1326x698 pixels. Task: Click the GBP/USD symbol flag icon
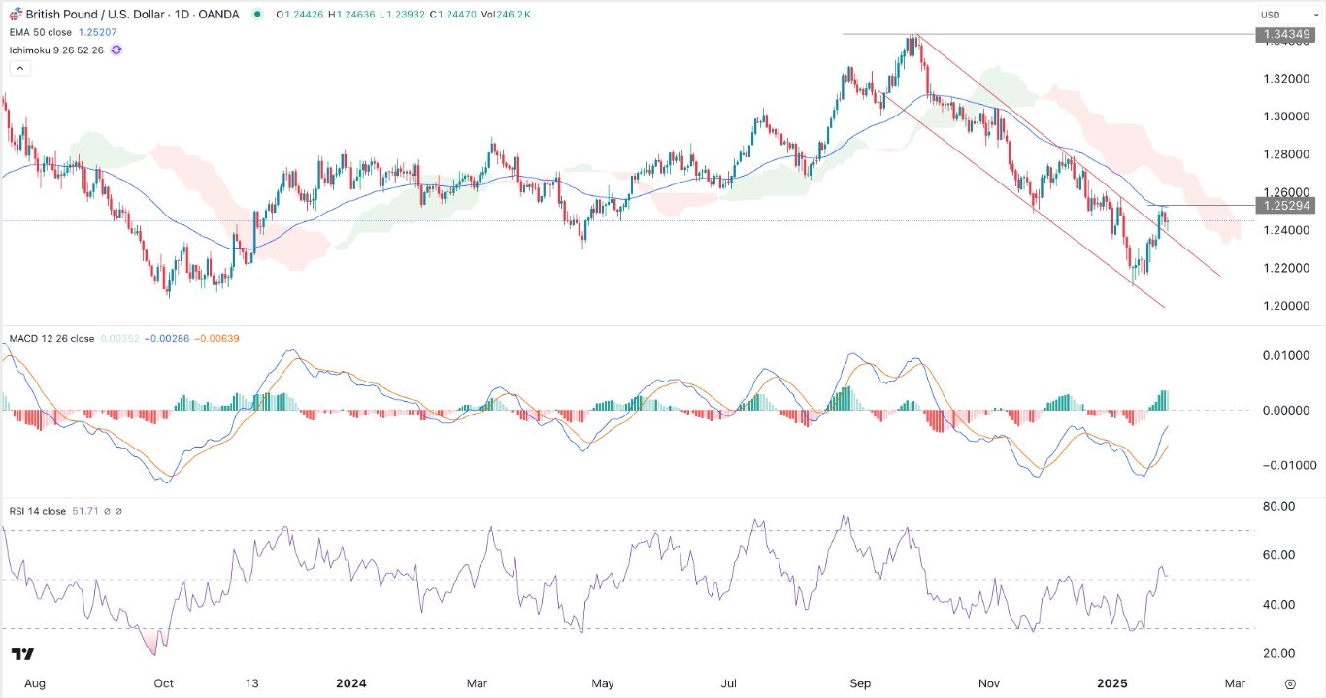point(15,14)
